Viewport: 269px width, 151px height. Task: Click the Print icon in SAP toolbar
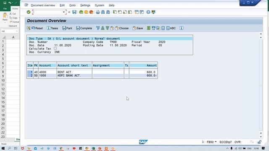pos(98,12)
